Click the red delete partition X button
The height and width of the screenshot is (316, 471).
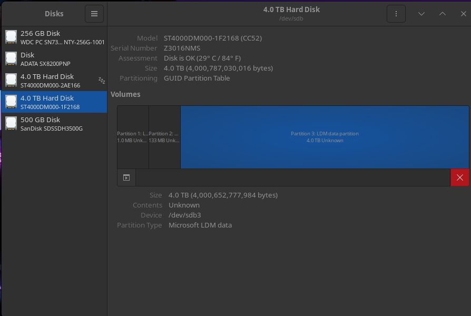point(459,177)
